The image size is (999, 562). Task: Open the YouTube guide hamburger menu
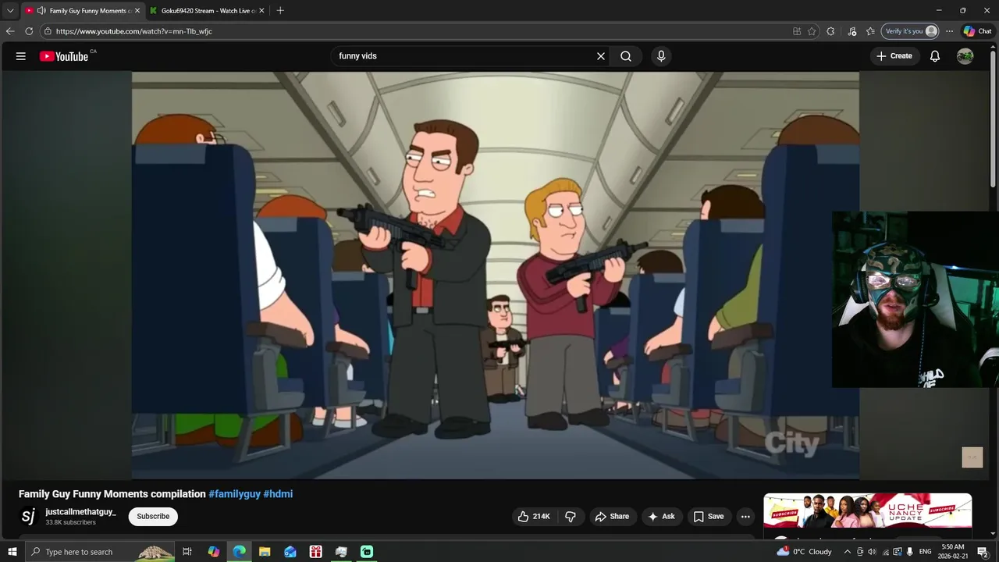[x=21, y=56]
